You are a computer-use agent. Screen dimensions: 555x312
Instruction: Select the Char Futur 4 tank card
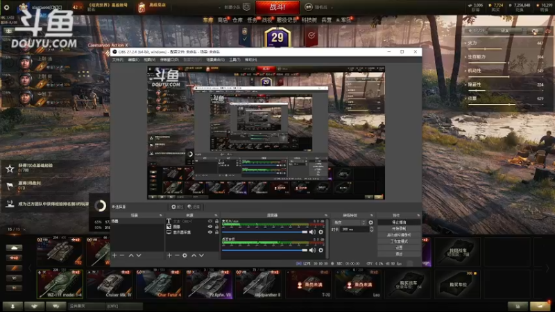(x=159, y=284)
